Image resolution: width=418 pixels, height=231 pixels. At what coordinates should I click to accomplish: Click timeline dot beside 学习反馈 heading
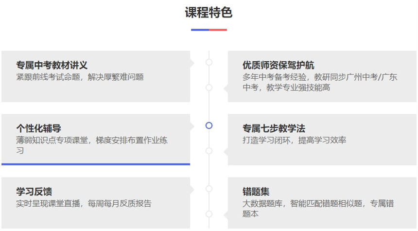click(x=209, y=189)
